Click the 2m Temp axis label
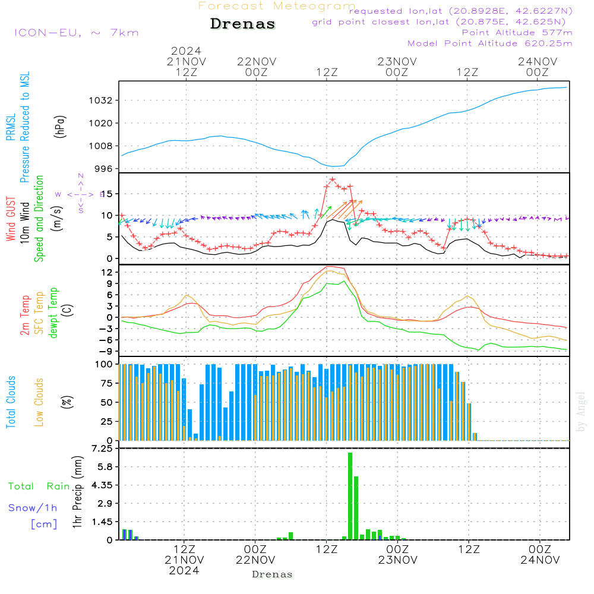The width and height of the screenshot is (594, 594). (26, 315)
